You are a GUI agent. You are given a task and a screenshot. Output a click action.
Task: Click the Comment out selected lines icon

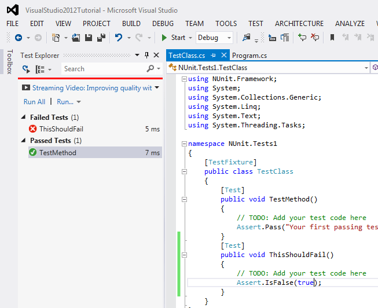point(302,38)
